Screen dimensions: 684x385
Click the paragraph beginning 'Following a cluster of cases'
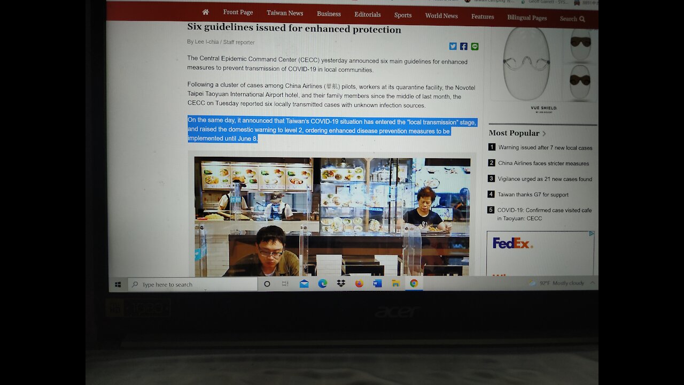pos(331,96)
